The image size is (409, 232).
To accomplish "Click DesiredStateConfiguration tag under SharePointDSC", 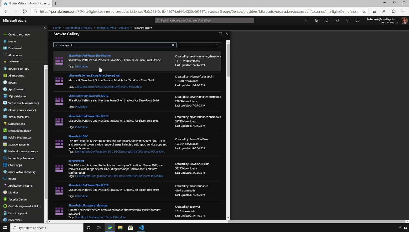I will [91, 152].
